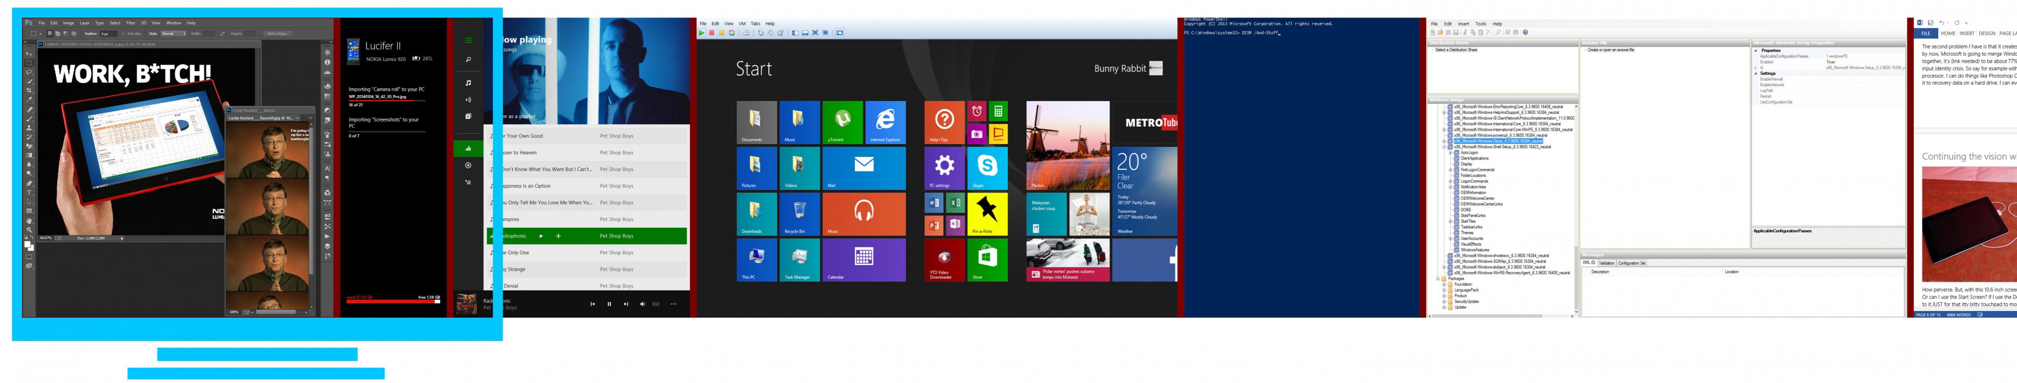Collapse the Settings section in the properties pane
The height and width of the screenshot is (383, 2017).
tap(1756, 74)
